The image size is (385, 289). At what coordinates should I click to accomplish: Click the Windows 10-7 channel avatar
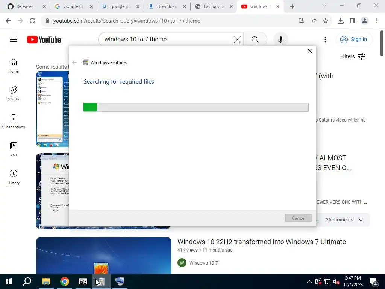(x=182, y=263)
